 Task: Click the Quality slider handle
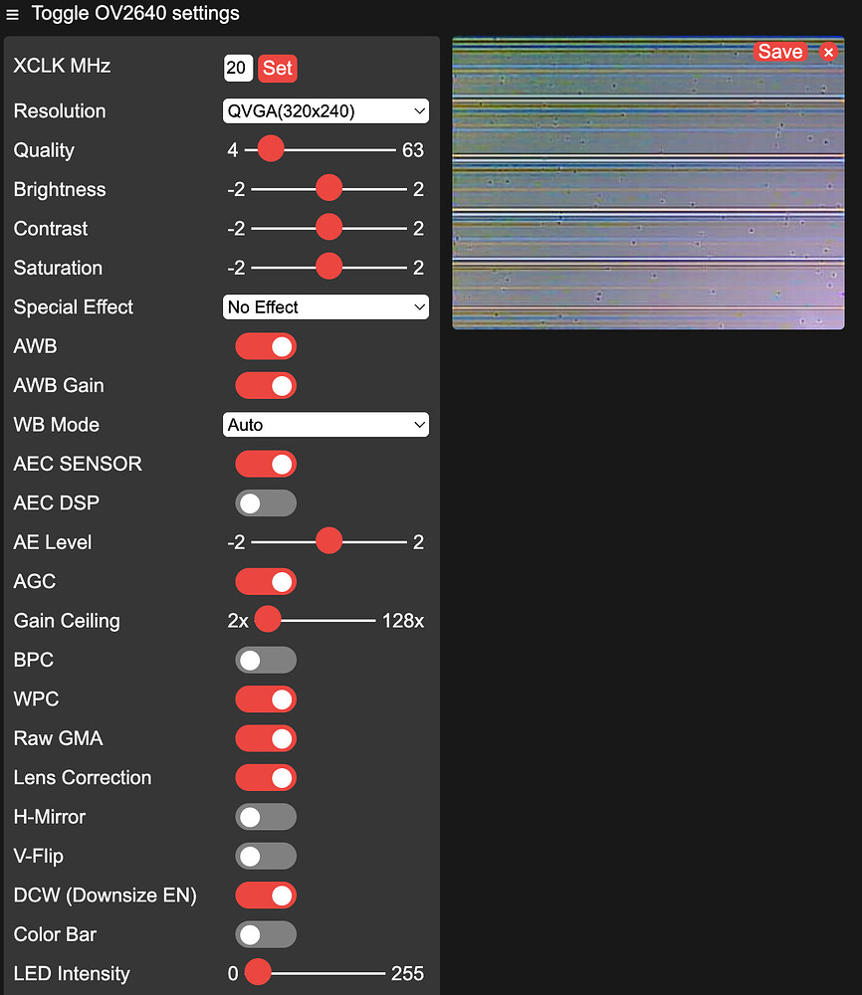[x=270, y=148]
